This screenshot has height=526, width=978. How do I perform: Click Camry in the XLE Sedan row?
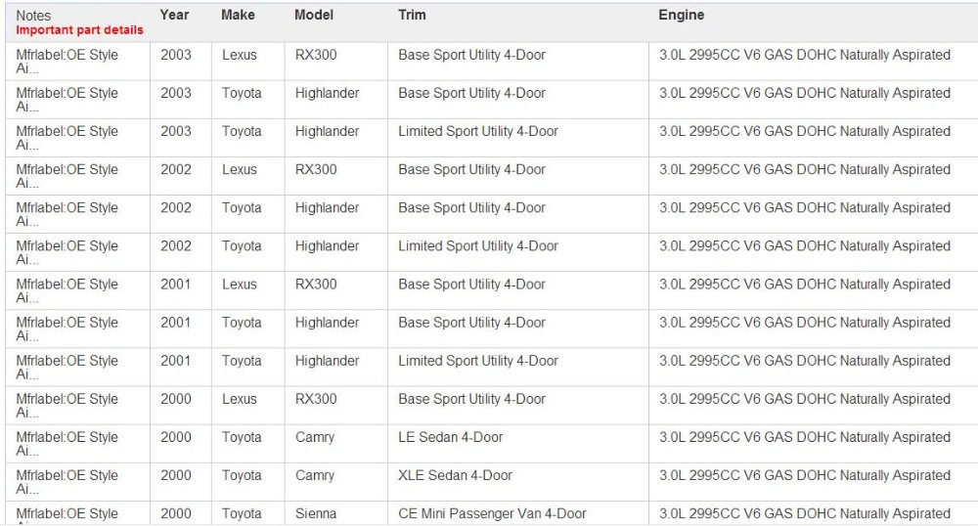pyautogui.click(x=315, y=475)
